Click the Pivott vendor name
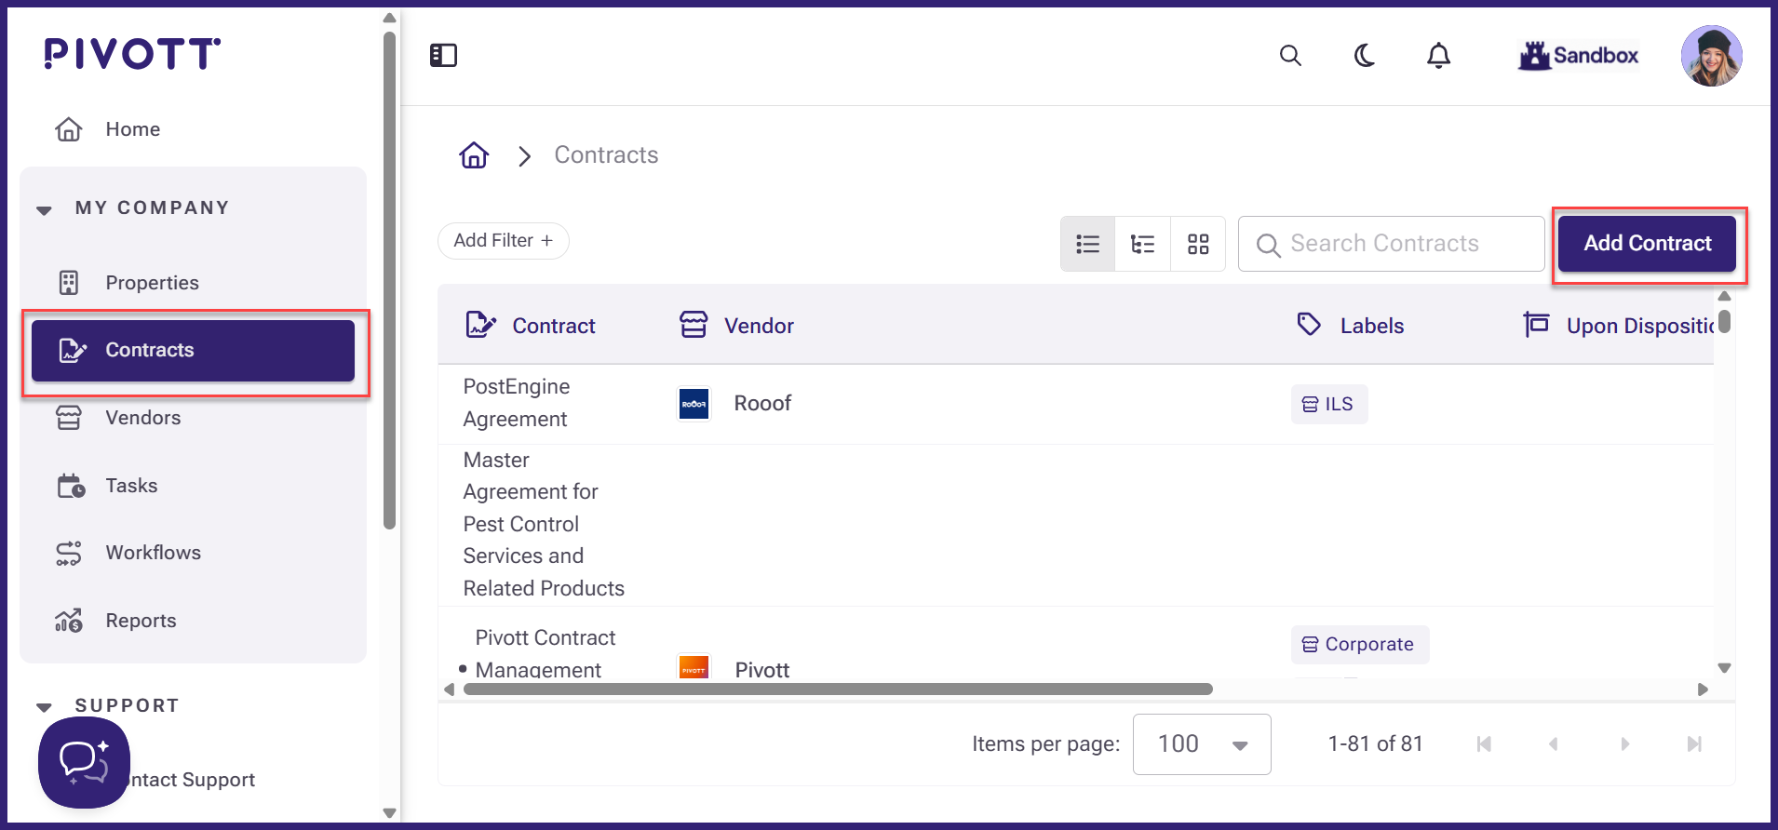This screenshot has height=830, width=1778. click(x=762, y=670)
